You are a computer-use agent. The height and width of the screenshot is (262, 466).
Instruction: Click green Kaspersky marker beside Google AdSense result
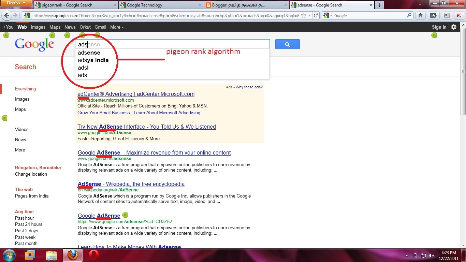(125, 215)
